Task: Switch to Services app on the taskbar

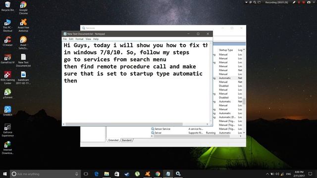Action: tap(178, 174)
